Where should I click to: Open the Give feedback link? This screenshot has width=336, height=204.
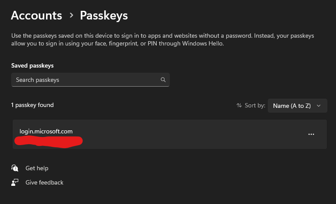click(x=44, y=182)
